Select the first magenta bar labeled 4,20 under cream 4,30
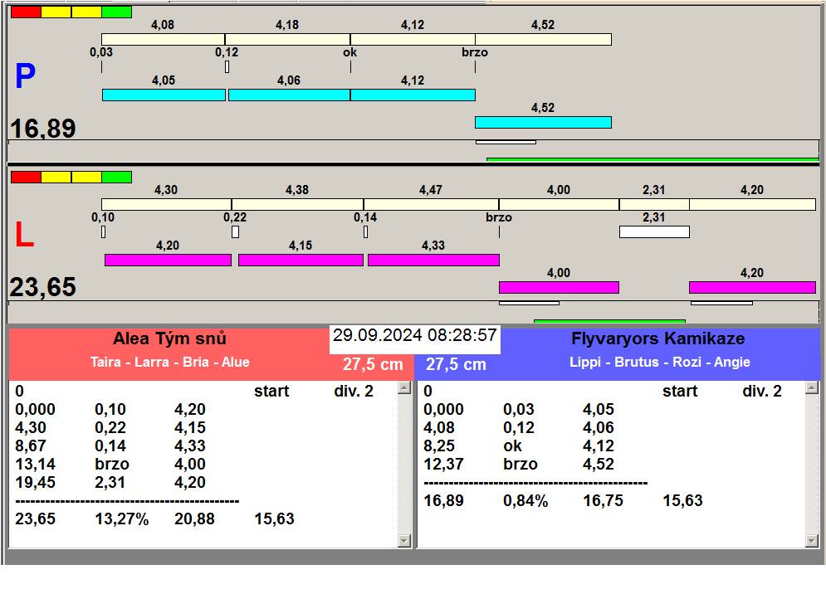Screen dimensions: 826x594 tap(168, 260)
